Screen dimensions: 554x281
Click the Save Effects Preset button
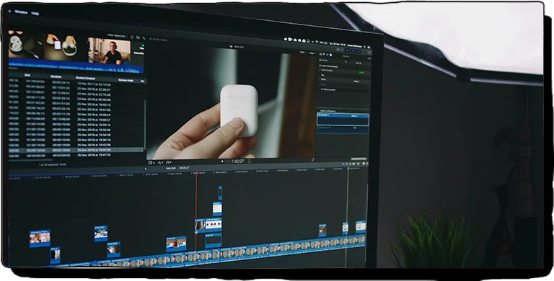tap(359, 159)
